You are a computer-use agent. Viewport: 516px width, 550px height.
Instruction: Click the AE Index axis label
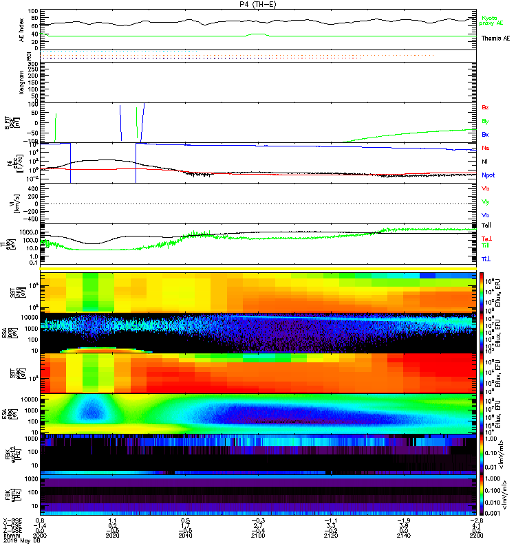[22, 30]
